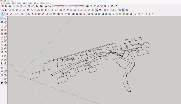Select the Circle tool in left palette

click(x=2, y=34)
